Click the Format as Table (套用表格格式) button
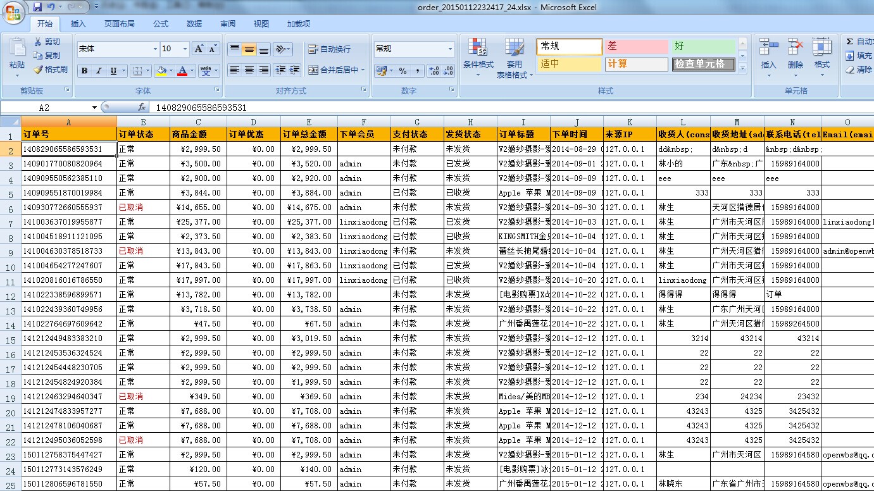 [515, 57]
